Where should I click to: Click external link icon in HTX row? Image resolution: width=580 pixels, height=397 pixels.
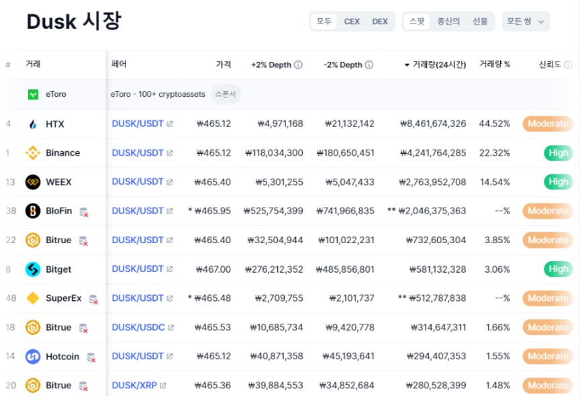[x=170, y=124]
